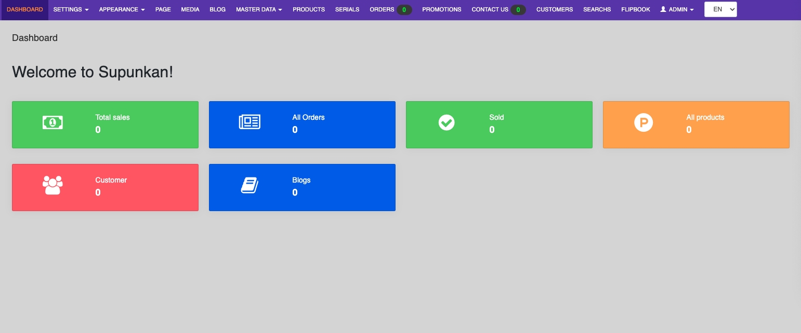Screen dimensions: 801x333
Task: Open the EN language selector
Action: (x=720, y=9)
